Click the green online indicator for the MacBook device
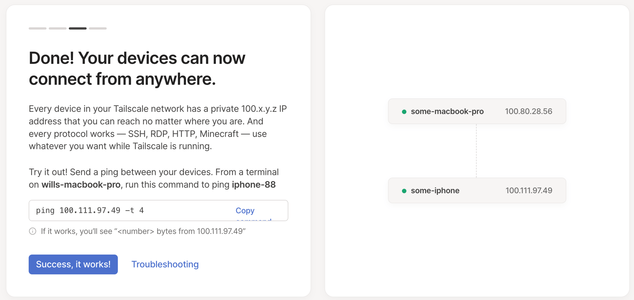 pyautogui.click(x=404, y=111)
